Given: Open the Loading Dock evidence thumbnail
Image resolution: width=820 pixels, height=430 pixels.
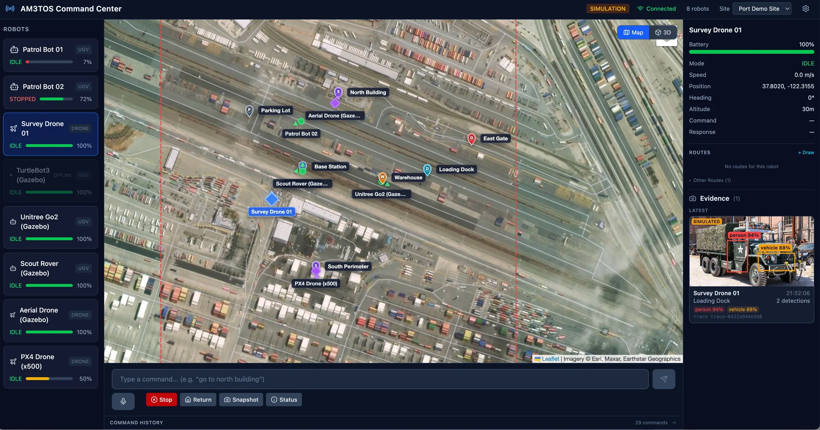Looking at the screenshot, I should (x=752, y=251).
